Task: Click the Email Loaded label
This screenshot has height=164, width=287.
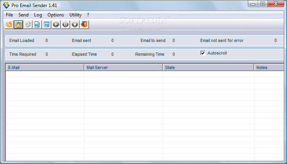Action: 22,40
